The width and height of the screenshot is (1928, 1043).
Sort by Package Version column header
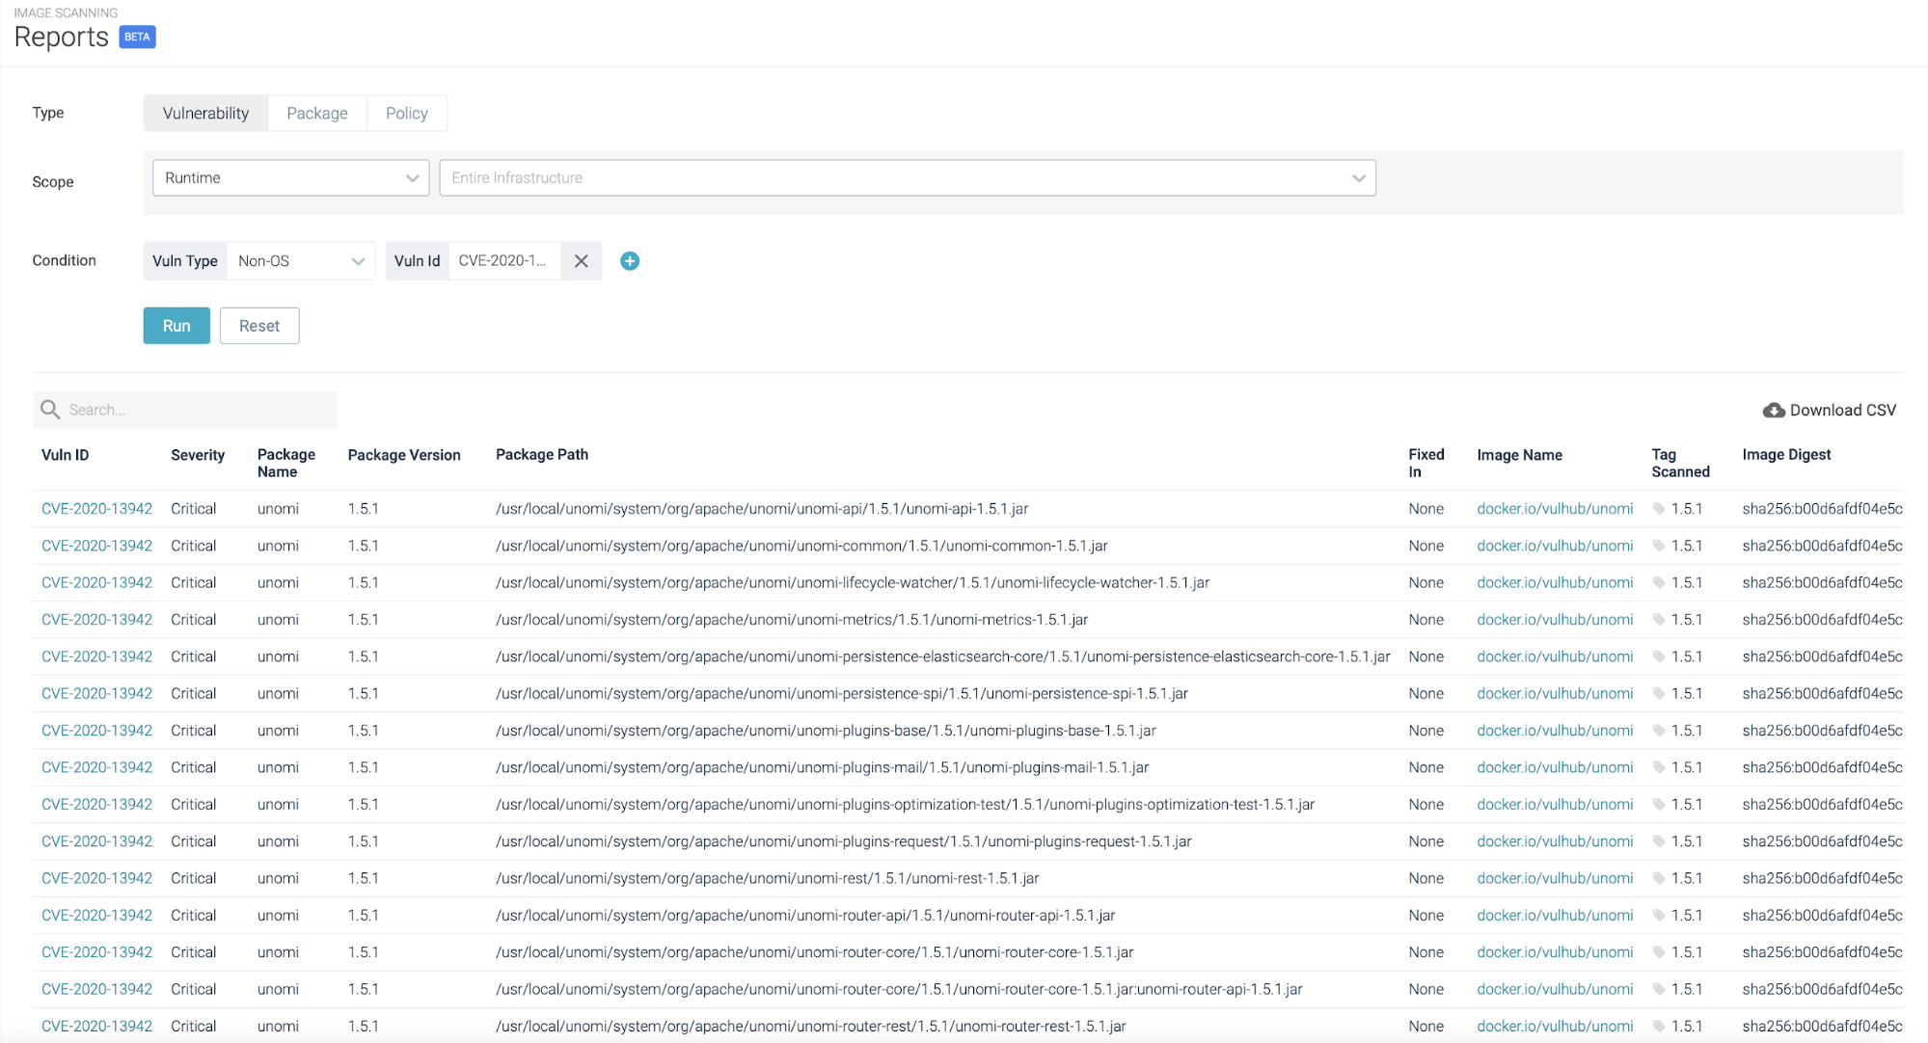pos(404,455)
